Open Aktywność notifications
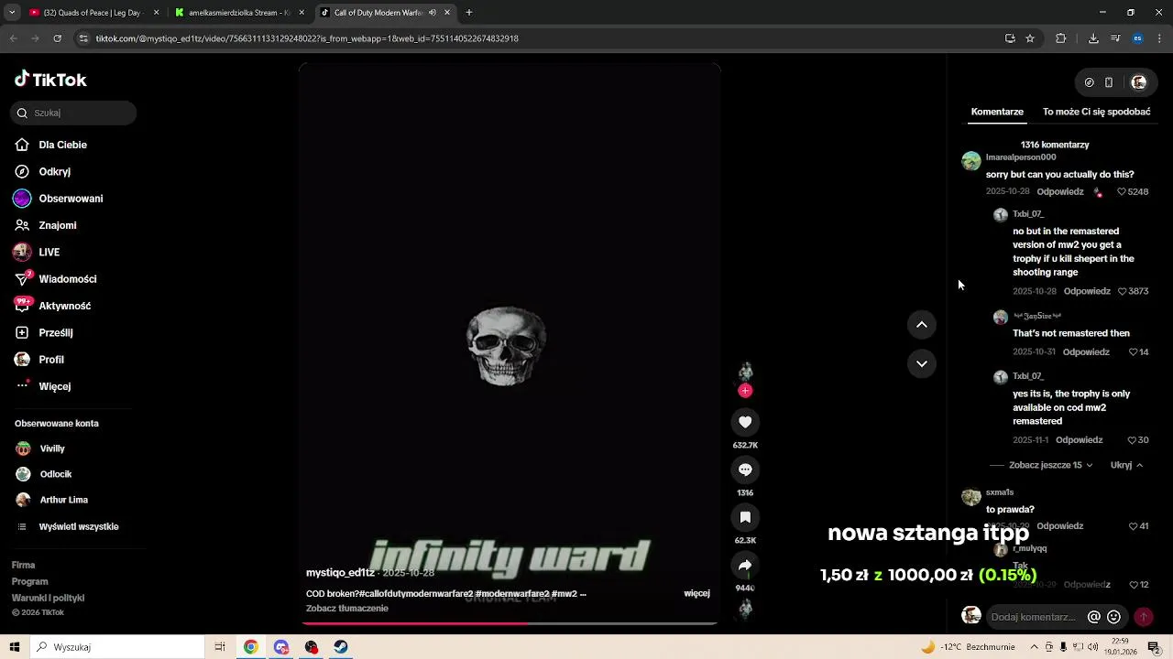The width and height of the screenshot is (1173, 659). click(52, 306)
